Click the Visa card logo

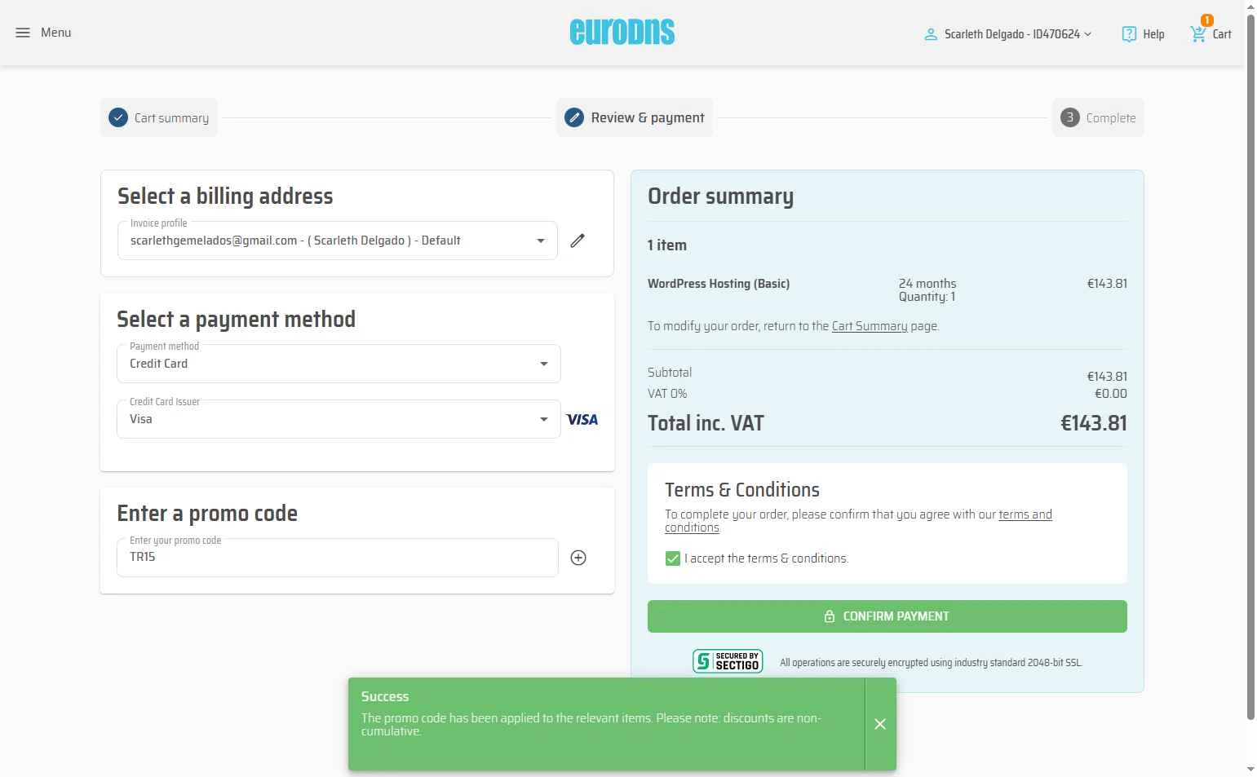(x=582, y=419)
